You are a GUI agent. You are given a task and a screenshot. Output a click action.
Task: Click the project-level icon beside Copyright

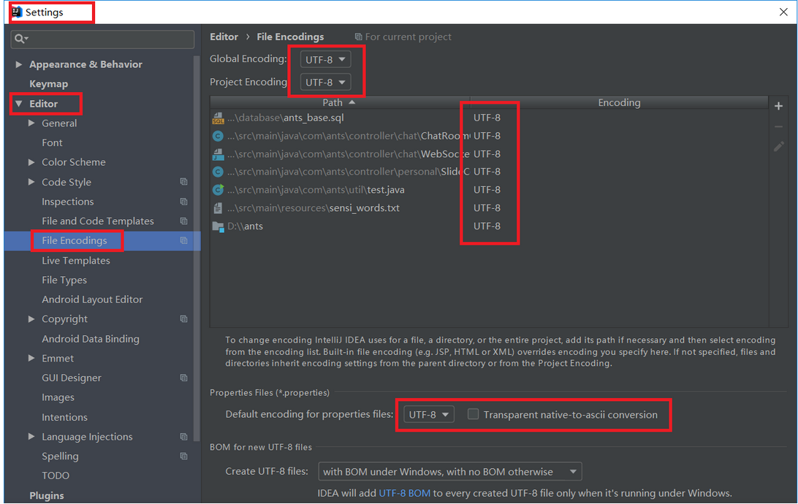183,319
